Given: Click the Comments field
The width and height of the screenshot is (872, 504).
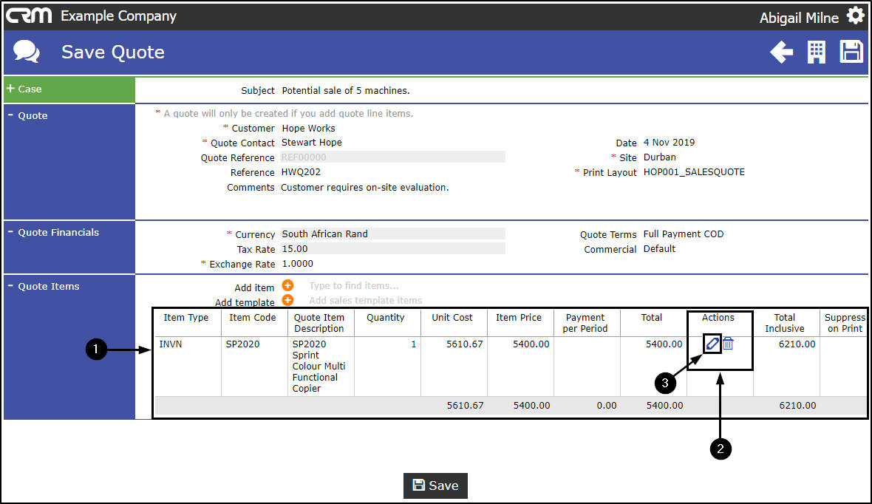Looking at the screenshot, I should pyautogui.click(x=364, y=188).
